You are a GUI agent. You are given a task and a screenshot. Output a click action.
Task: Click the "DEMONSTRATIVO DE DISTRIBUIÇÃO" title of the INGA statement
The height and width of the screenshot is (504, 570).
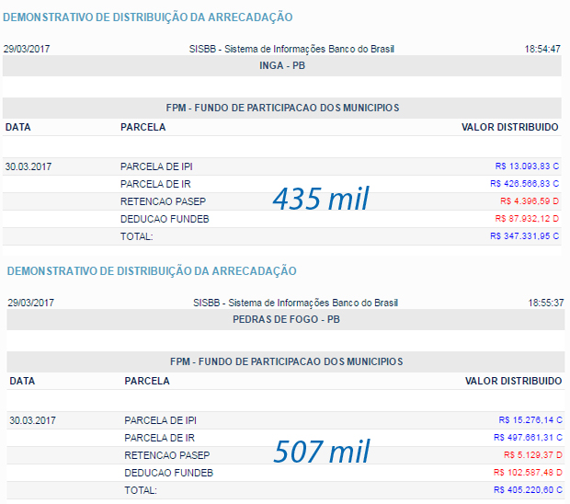[148, 17]
